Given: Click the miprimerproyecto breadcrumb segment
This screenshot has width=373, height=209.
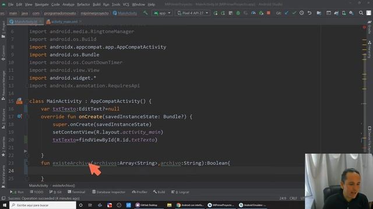Looking at the screenshot, I should click(94, 13).
